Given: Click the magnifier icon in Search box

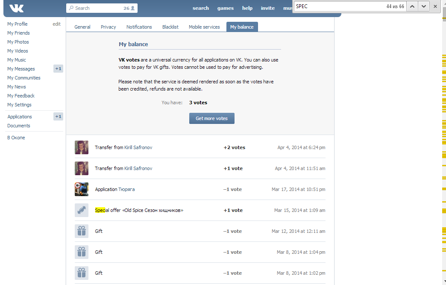Looking at the screenshot, I should click(x=71, y=8).
